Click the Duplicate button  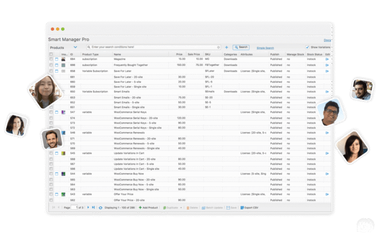pos(171,208)
